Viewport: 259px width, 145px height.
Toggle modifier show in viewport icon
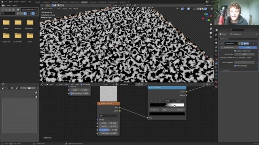pyautogui.click(x=245, y=43)
